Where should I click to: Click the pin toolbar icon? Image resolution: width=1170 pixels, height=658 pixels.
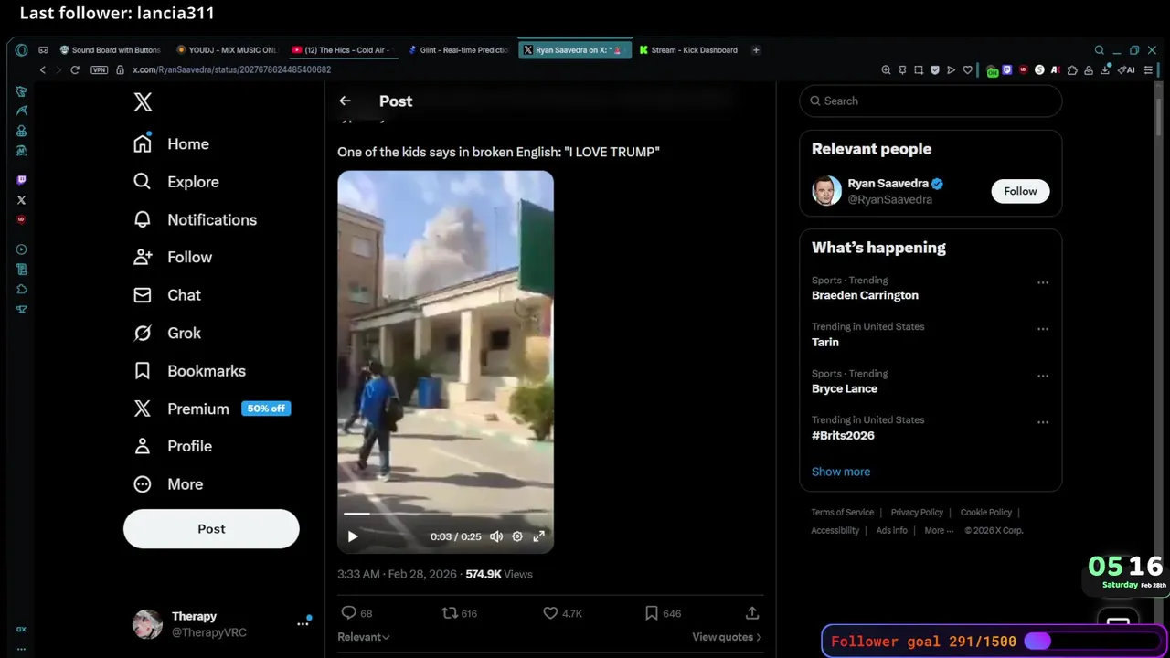(x=902, y=69)
